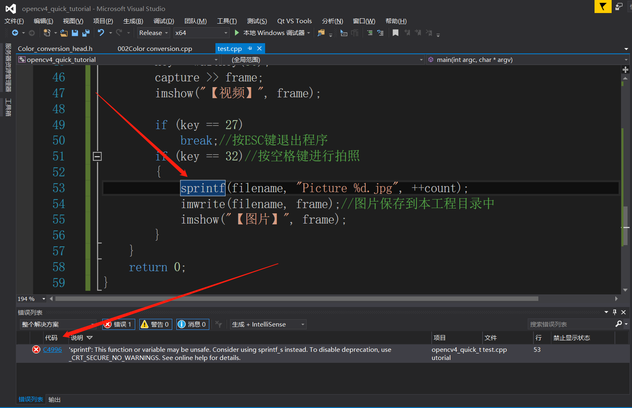Viewport: 632px width, 408px height.
Task: Select the Find in Files icon
Action: [320, 33]
